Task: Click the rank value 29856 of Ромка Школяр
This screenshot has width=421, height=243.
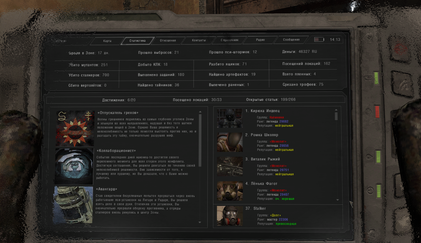Action: click(284, 145)
